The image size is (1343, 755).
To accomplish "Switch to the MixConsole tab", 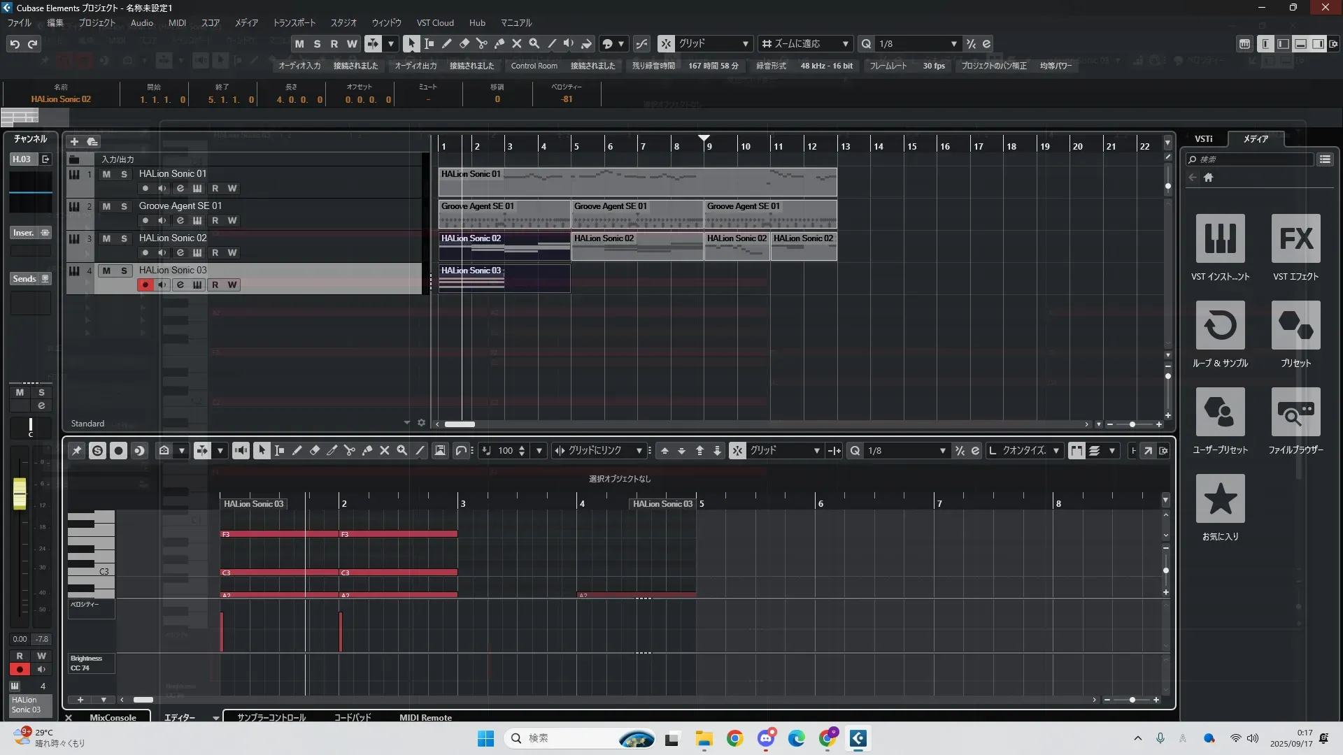I will (113, 717).
